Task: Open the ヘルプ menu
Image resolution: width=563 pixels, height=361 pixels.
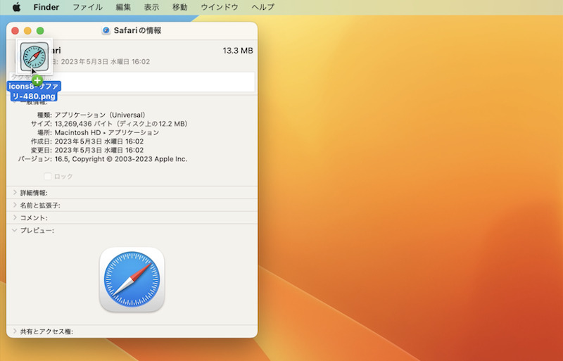Action: [262, 7]
